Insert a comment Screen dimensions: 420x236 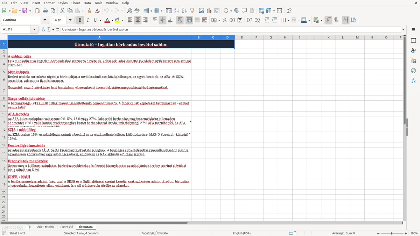(244, 11)
